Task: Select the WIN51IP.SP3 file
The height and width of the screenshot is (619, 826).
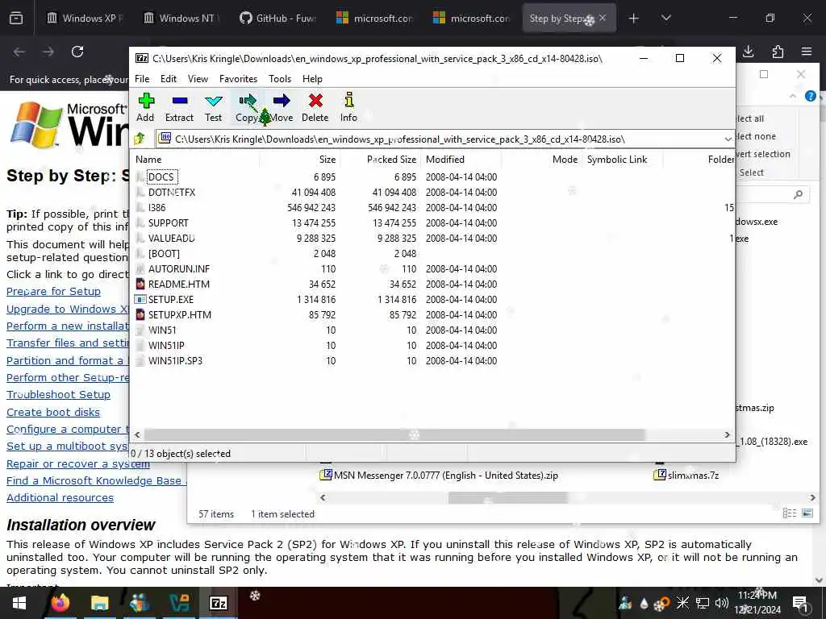Action: 175,360
